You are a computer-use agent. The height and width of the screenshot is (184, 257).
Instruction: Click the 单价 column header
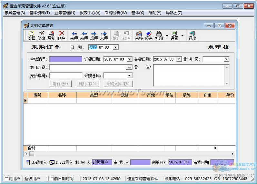(226, 95)
